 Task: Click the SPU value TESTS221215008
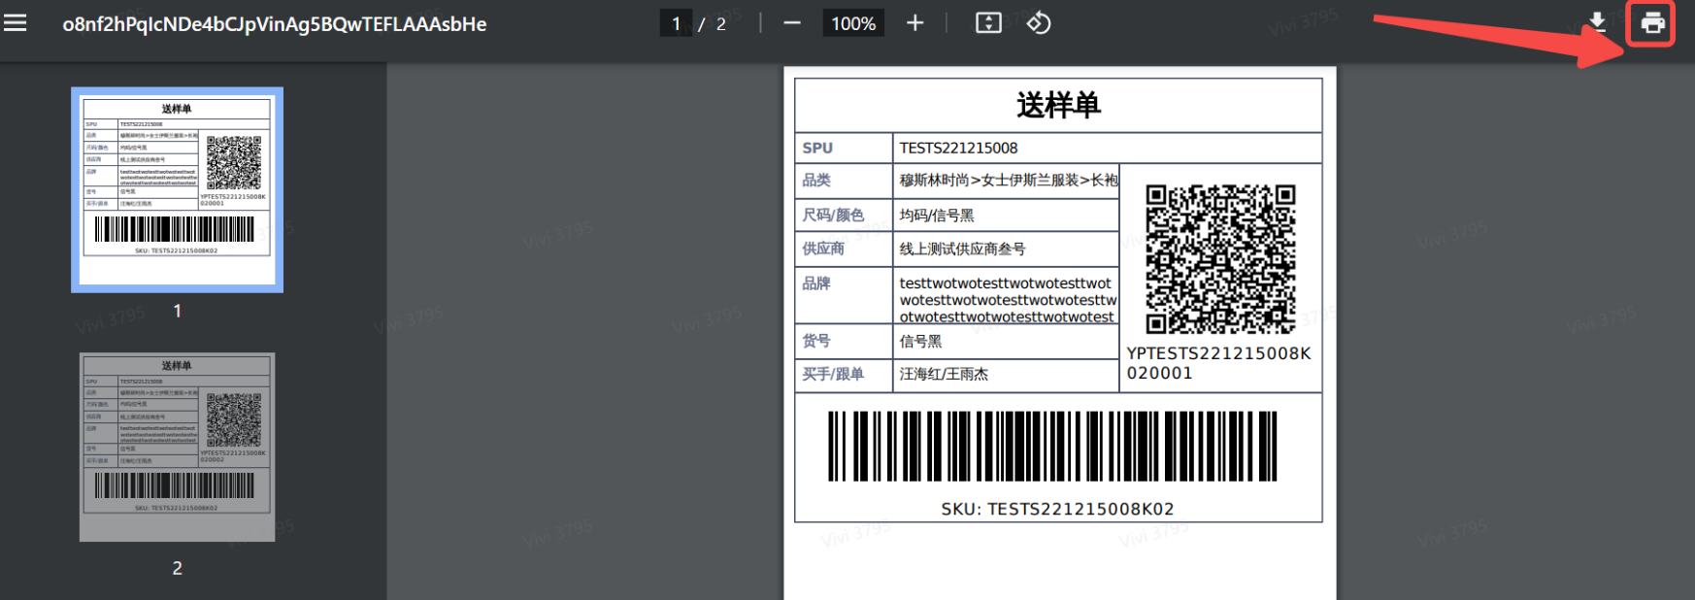click(958, 148)
